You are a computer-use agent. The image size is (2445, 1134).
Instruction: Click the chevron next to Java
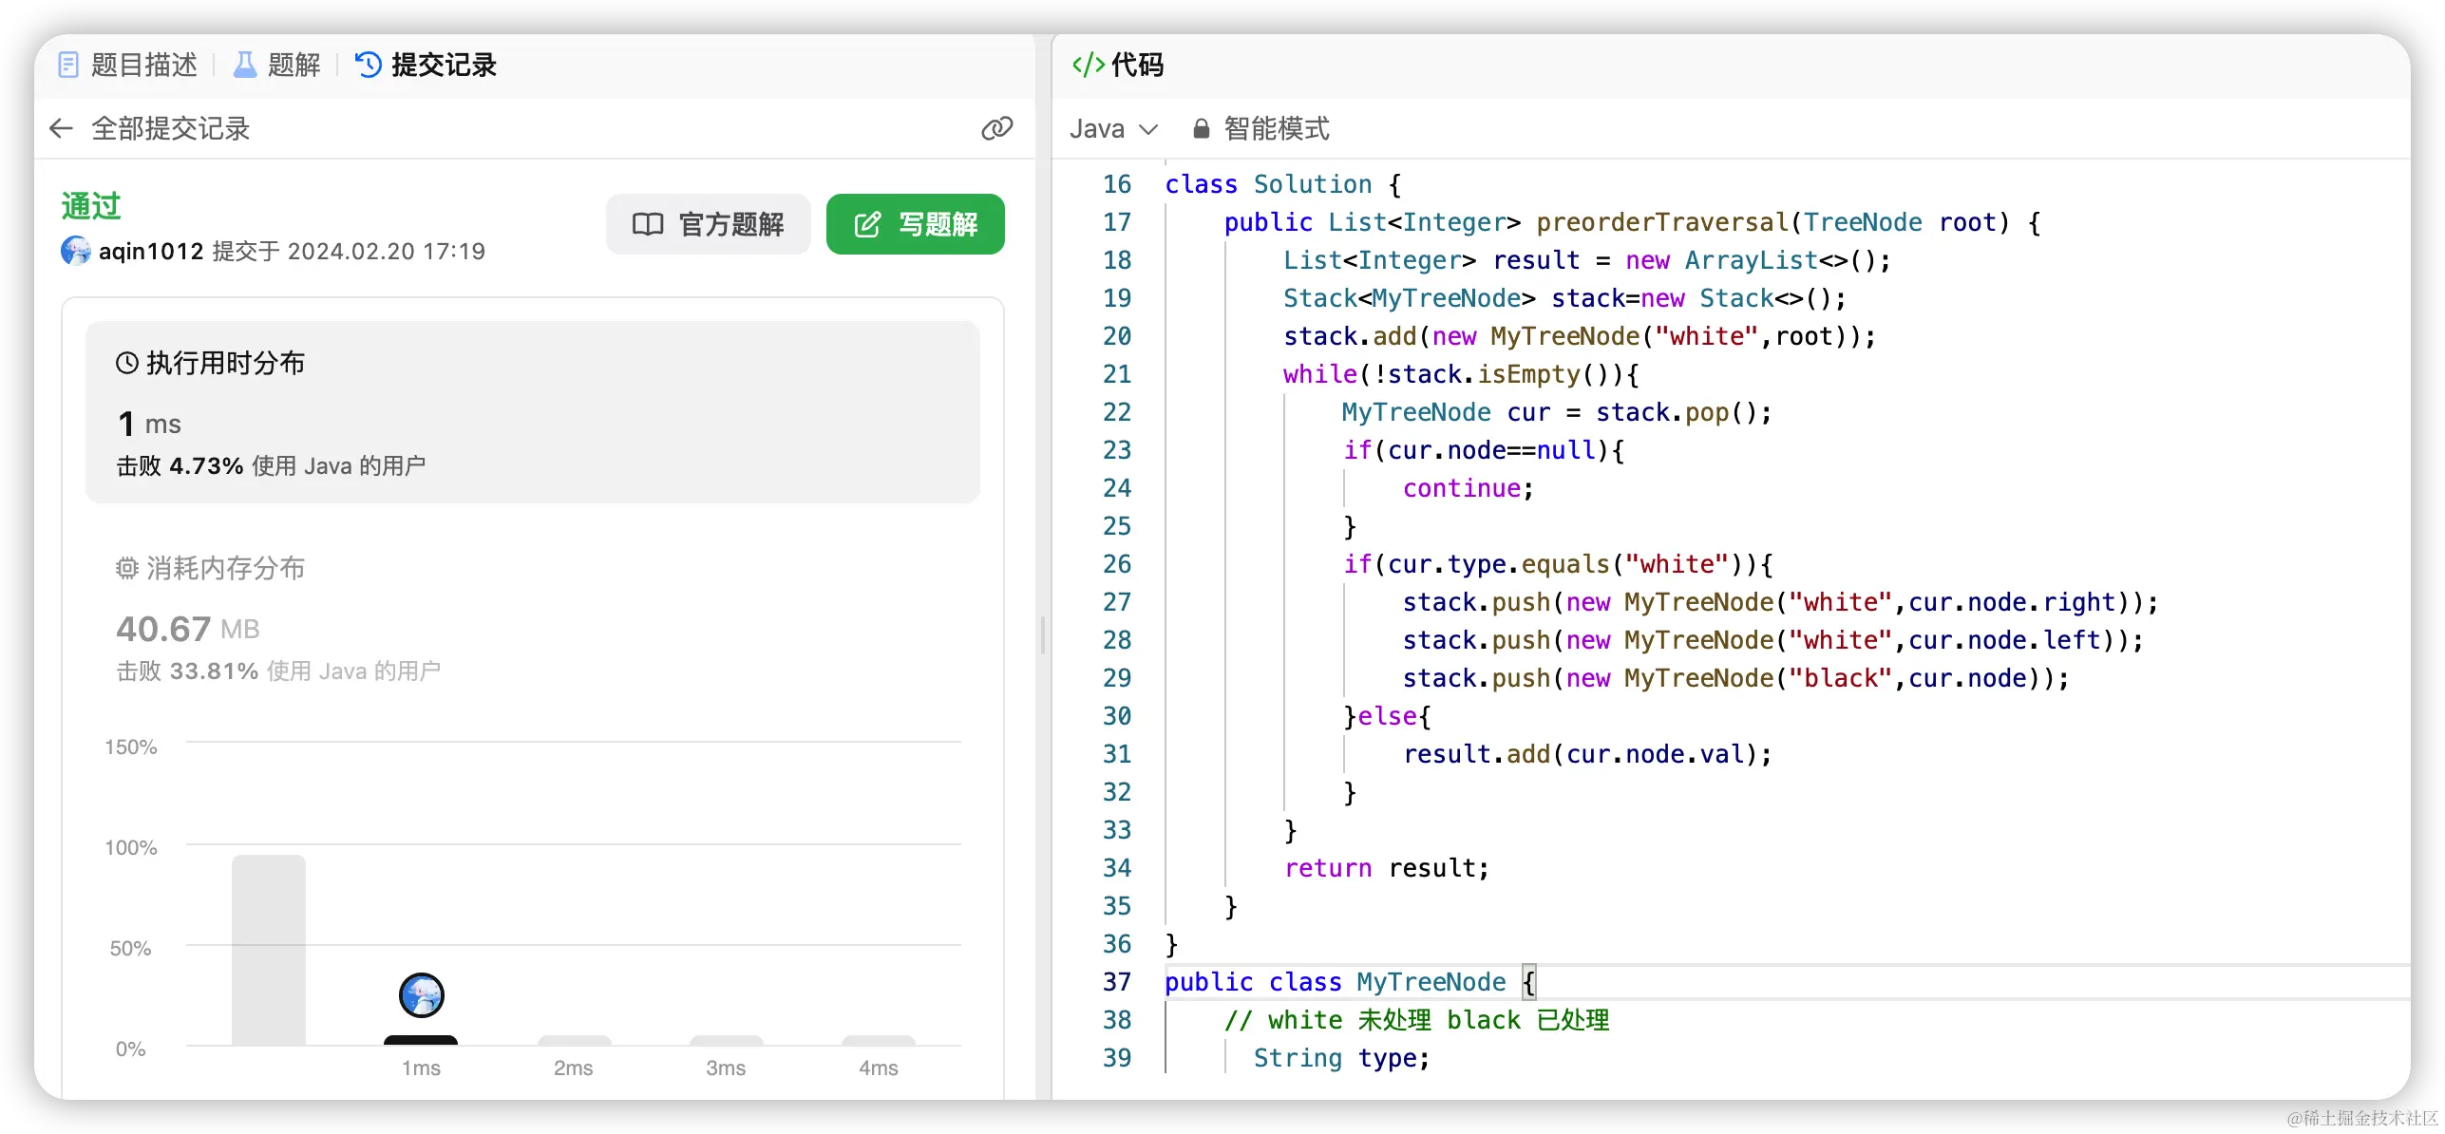coord(1148,129)
